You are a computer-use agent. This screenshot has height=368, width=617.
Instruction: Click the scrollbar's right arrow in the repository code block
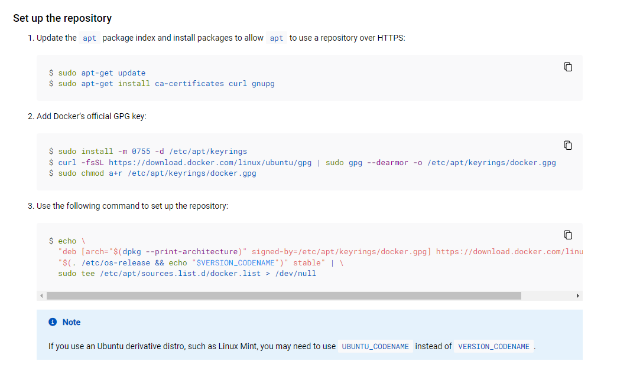(577, 295)
